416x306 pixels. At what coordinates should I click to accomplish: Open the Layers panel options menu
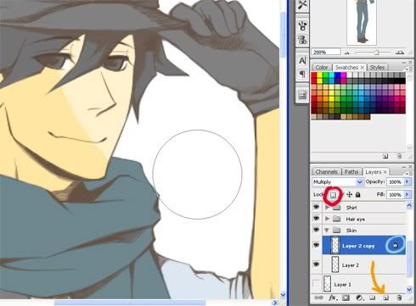coord(408,173)
